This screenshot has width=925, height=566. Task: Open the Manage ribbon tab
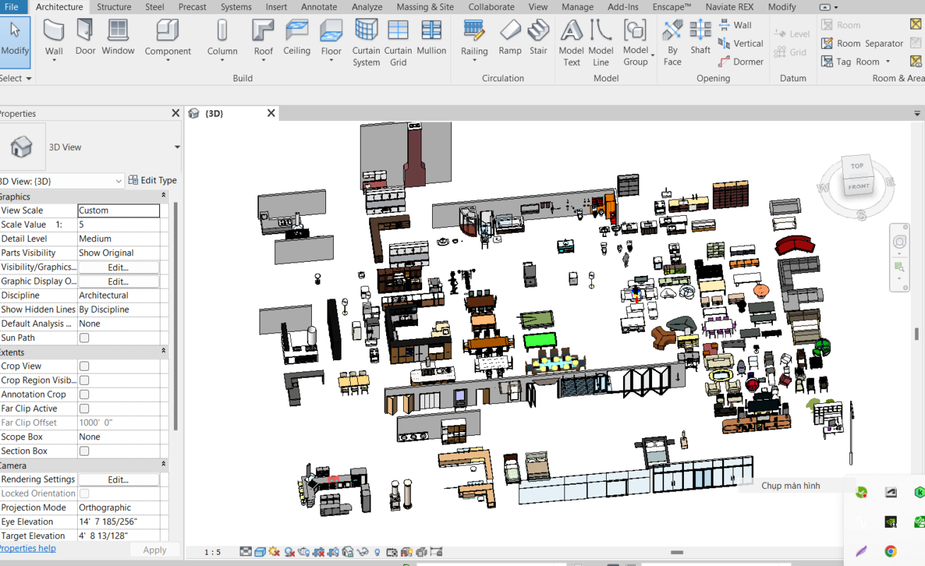pos(577,7)
